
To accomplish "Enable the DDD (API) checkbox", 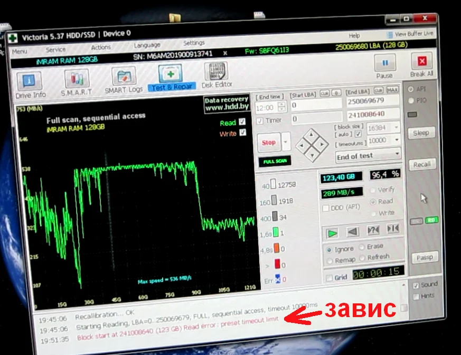I will (x=325, y=208).
